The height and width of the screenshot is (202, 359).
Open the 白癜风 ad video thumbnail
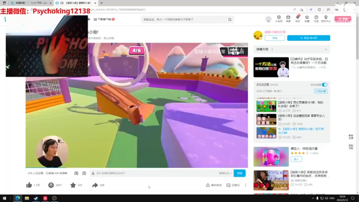pyautogui.click(x=271, y=67)
